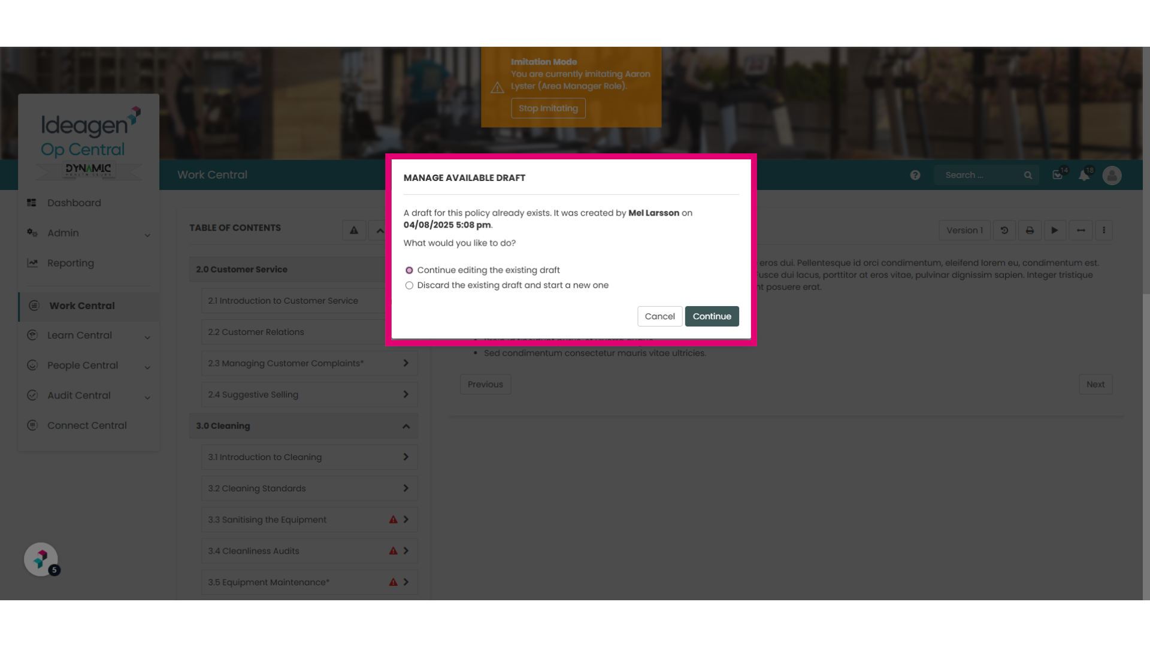
Task: Click the Admin gears icon
Action: point(32,232)
